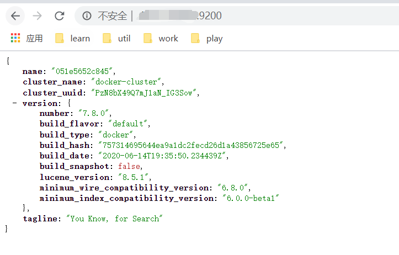
Task: Select the cluster_uuid value PzN8bX49Q7mJ1aN_IG3Sow
Action: (144, 93)
